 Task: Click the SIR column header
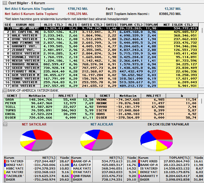7,25
